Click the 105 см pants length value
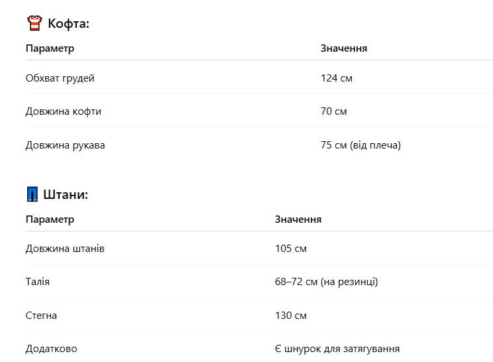Image resolution: width=493 pixels, height=362 pixels. pyautogui.click(x=291, y=249)
